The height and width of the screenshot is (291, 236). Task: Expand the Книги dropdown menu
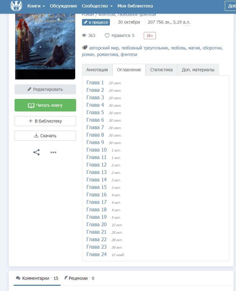tap(36, 6)
